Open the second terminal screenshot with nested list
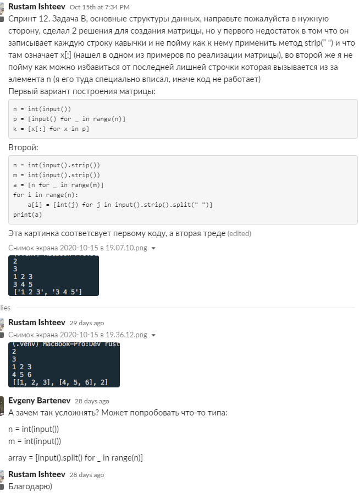The height and width of the screenshot is (498, 359). 64,365
